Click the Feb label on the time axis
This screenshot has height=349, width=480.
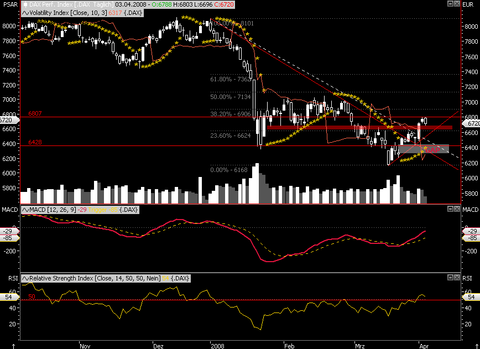289,346
